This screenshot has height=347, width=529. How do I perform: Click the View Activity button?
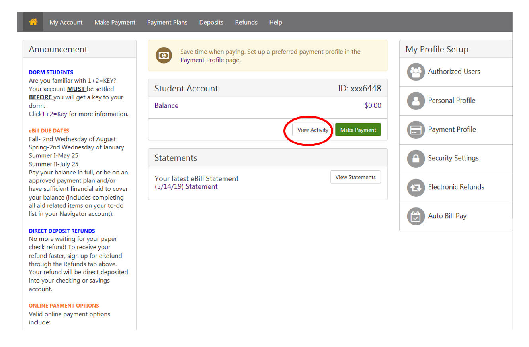pyautogui.click(x=313, y=130)
